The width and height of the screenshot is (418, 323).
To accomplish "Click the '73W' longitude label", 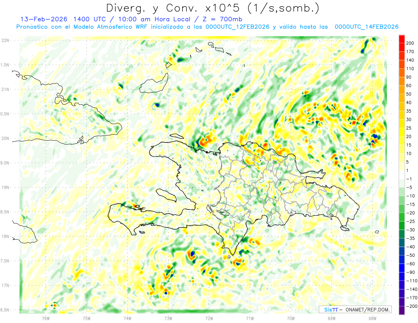I will 168,318.
